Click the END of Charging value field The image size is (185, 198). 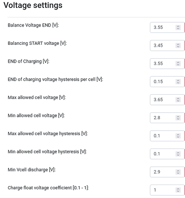[x=167, y=63]
